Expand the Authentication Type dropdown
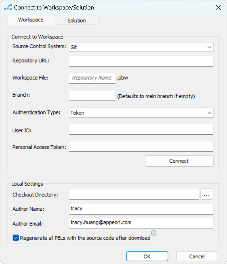The height and width of the screenshot is (264, 227). [141, 113]
